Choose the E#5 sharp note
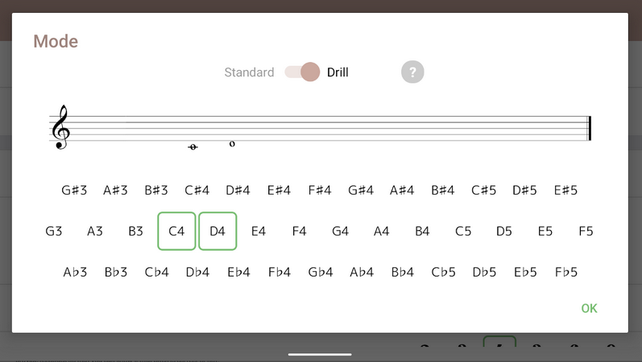This screenshot has height=362, width=642. (x=566, y=191)
